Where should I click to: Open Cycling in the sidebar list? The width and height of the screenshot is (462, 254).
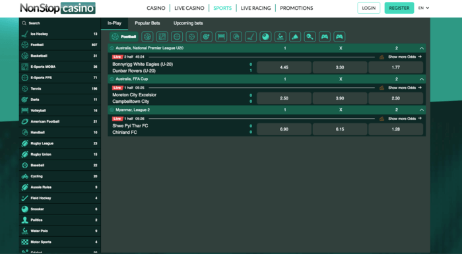(60, 176)
